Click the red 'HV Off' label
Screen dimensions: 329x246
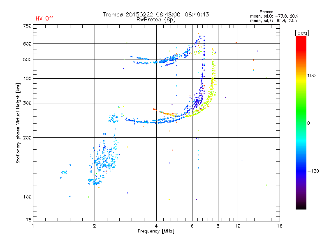[x=44, y=18]
